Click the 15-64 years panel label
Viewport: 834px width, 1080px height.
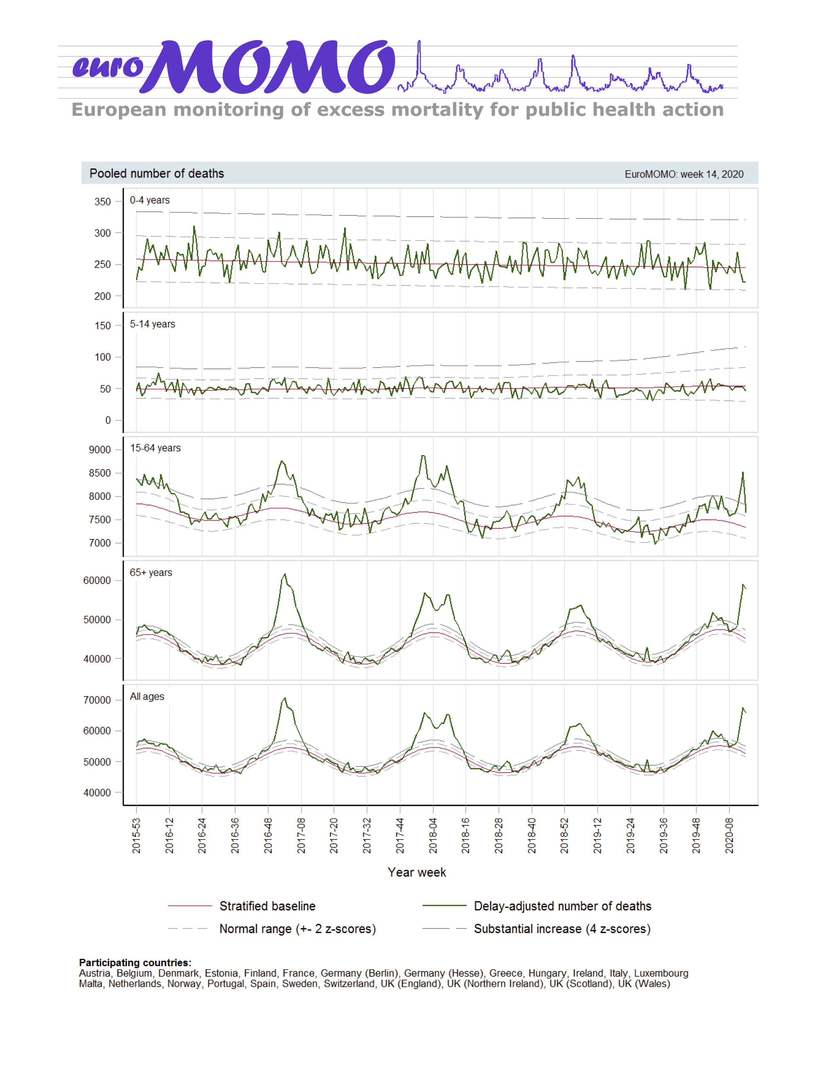click(155, 448)
